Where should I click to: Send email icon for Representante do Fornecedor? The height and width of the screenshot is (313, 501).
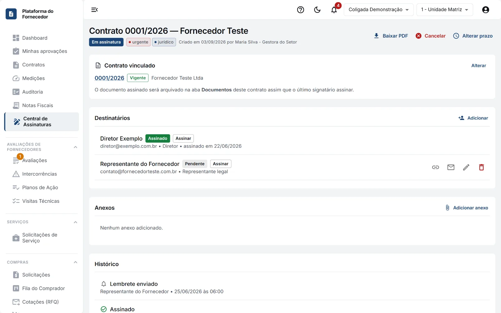451,167
